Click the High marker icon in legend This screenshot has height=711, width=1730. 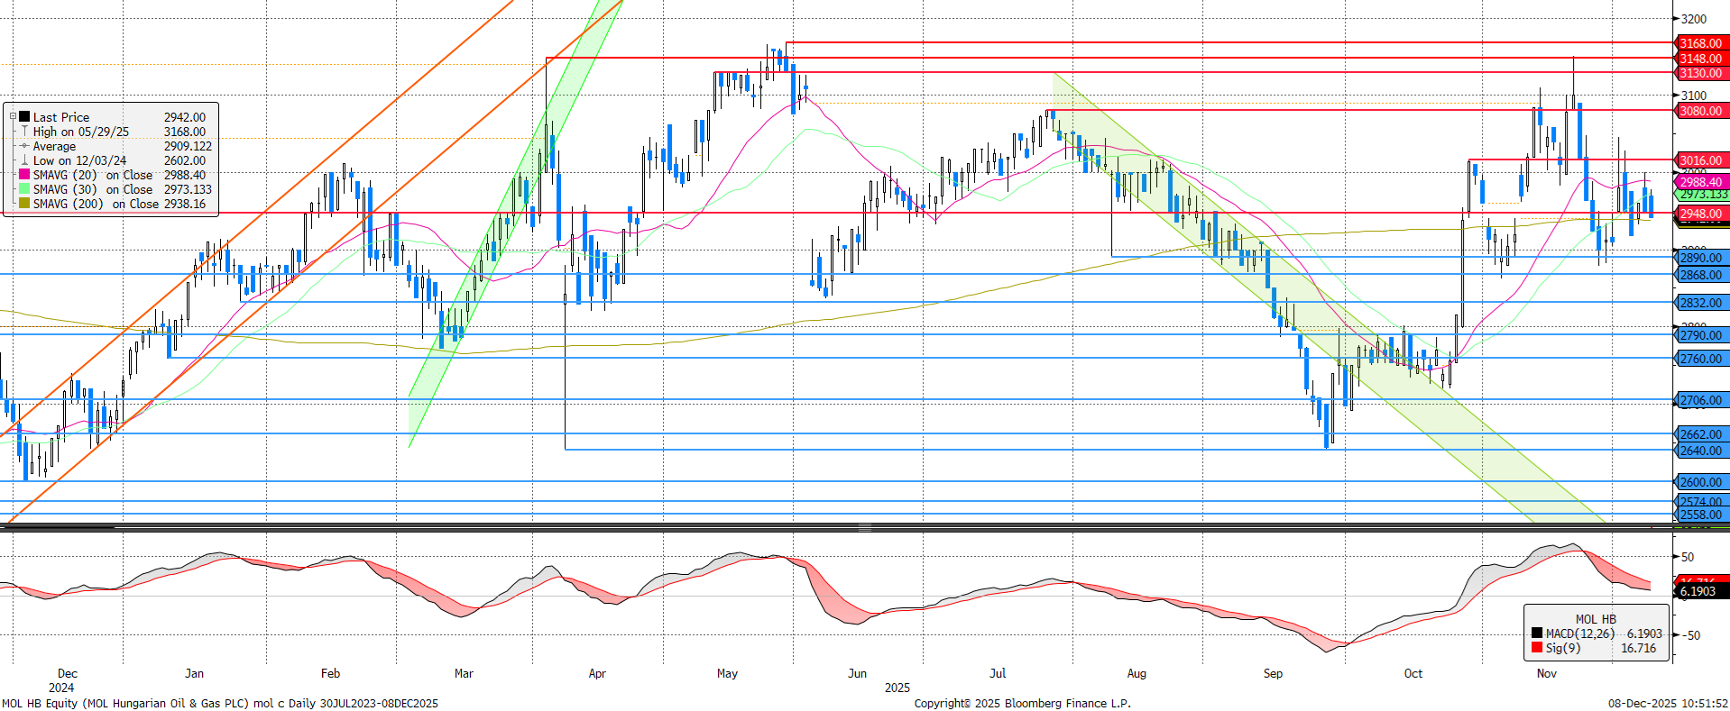click(x=24, y=132)
